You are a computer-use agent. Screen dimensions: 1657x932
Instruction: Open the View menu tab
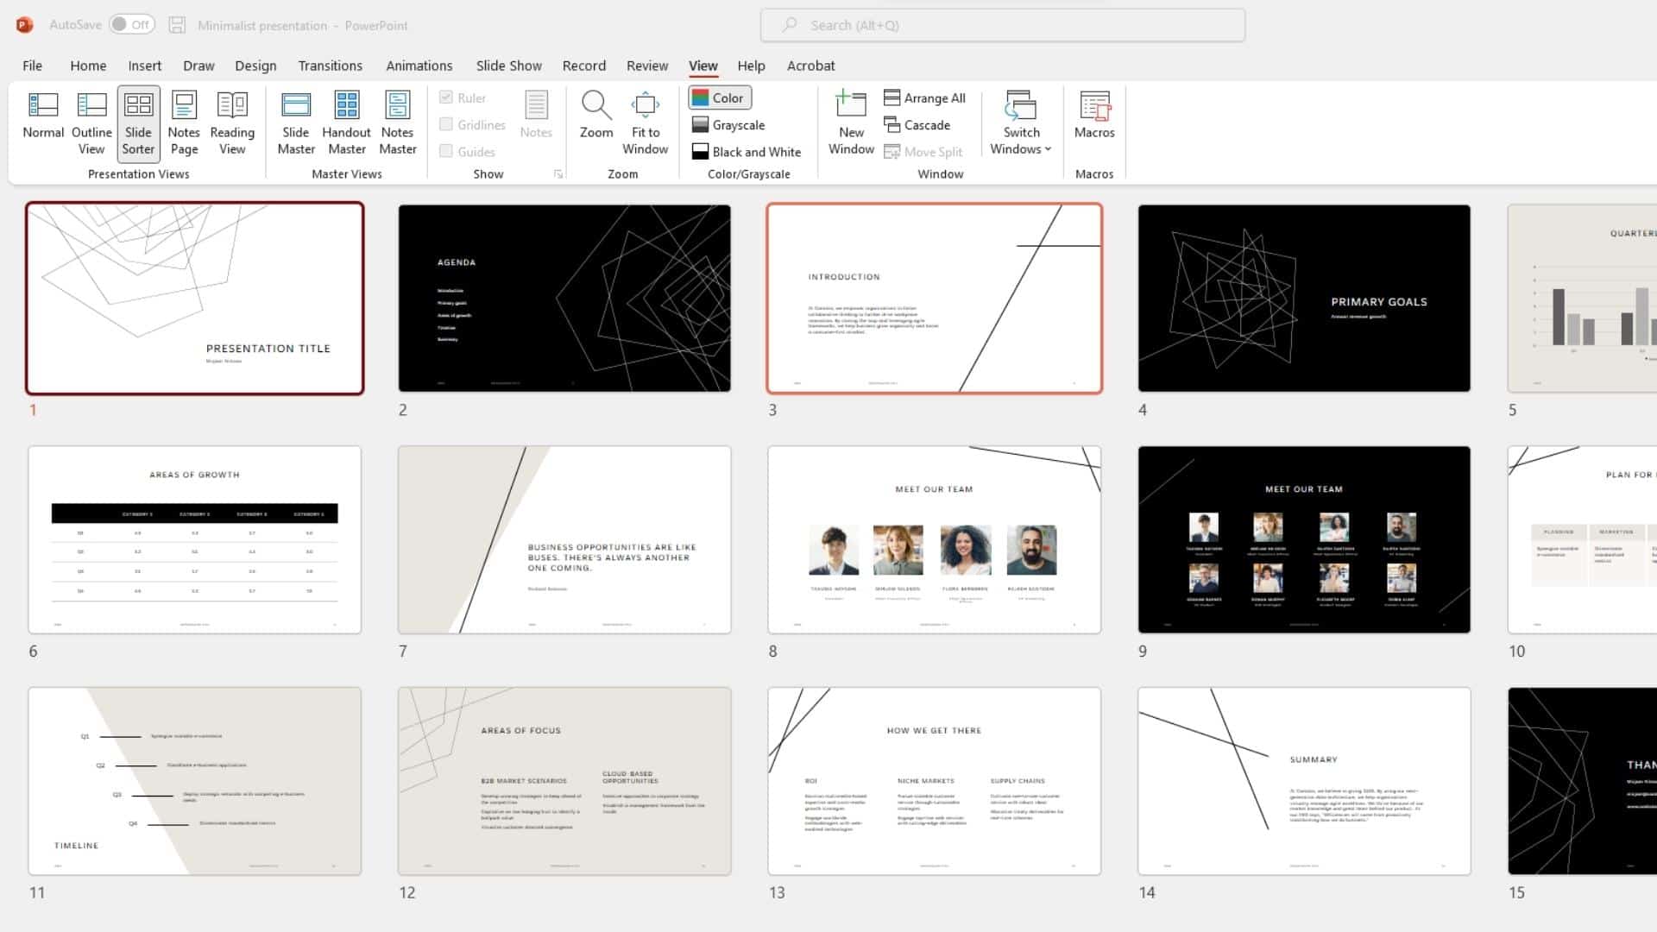point(702,65)
